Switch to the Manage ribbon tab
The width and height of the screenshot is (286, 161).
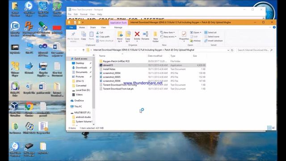pyautogui.click(x=118, y=27)
